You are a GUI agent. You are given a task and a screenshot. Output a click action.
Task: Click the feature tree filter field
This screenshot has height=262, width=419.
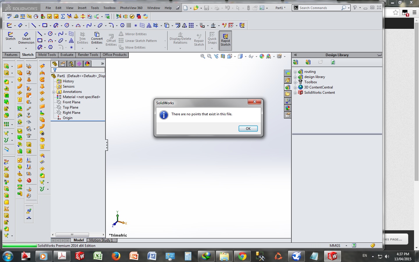pyautogui.click(x=78, y=70)
